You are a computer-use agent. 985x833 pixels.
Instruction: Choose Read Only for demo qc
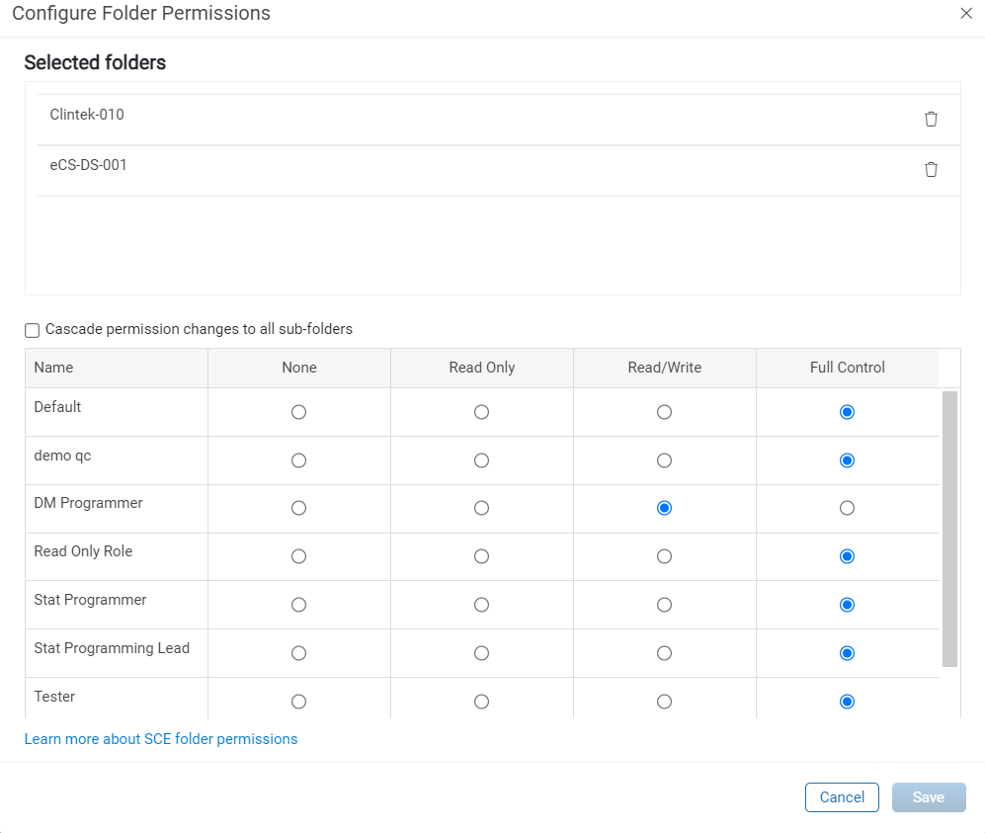pos(482,460)
